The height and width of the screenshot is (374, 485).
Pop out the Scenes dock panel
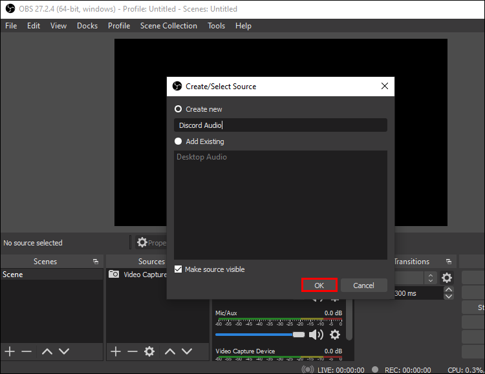[96, 262]
